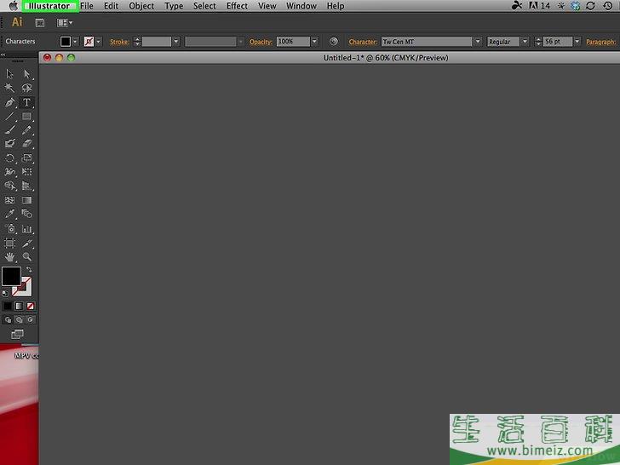
Task: Open the Illustrator application menu
Action: point(48,6)
